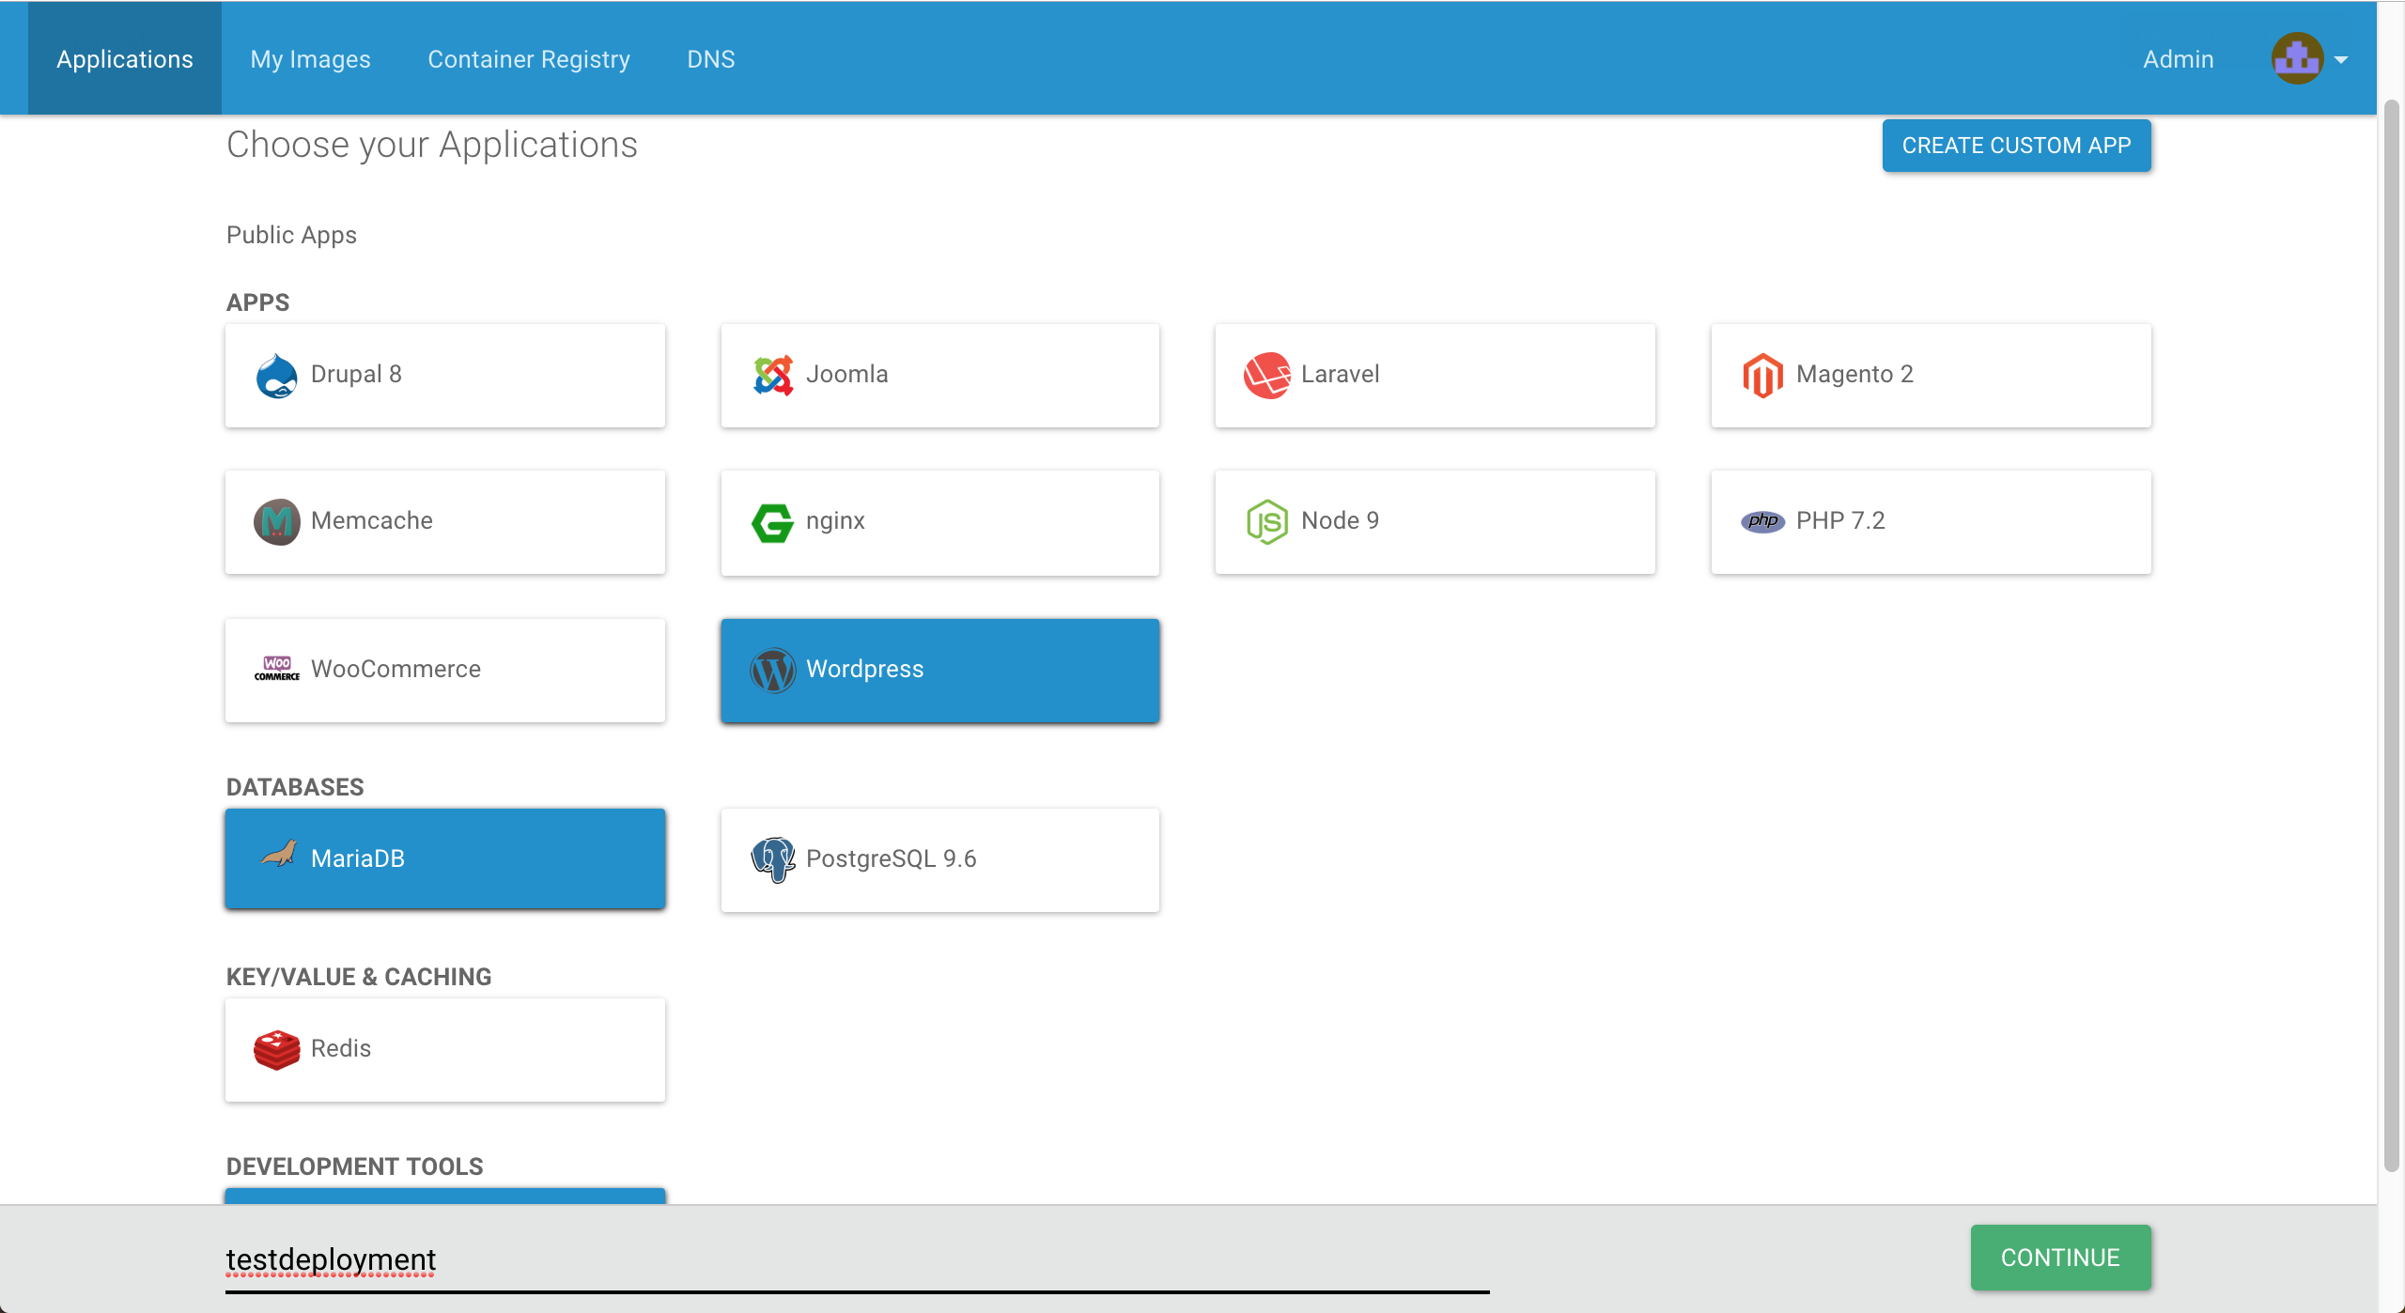Click the WooCommerce logo icon
Screen dimensions: 2405x1313
[276, 669]
